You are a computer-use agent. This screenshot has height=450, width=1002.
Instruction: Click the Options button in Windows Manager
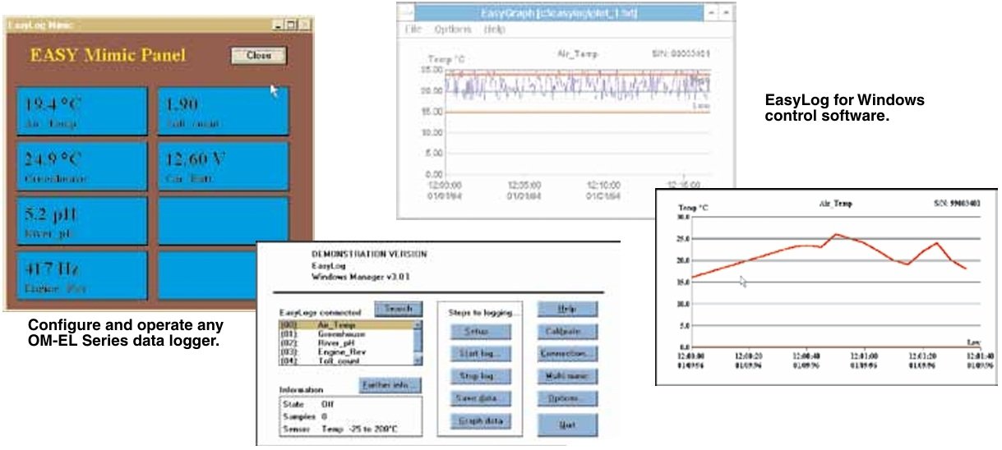[567, 398]
